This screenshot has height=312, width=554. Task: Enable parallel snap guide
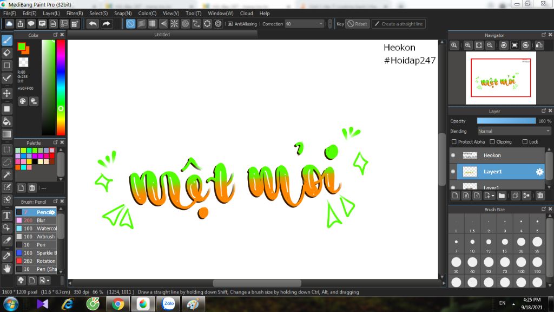click(141, 24)
